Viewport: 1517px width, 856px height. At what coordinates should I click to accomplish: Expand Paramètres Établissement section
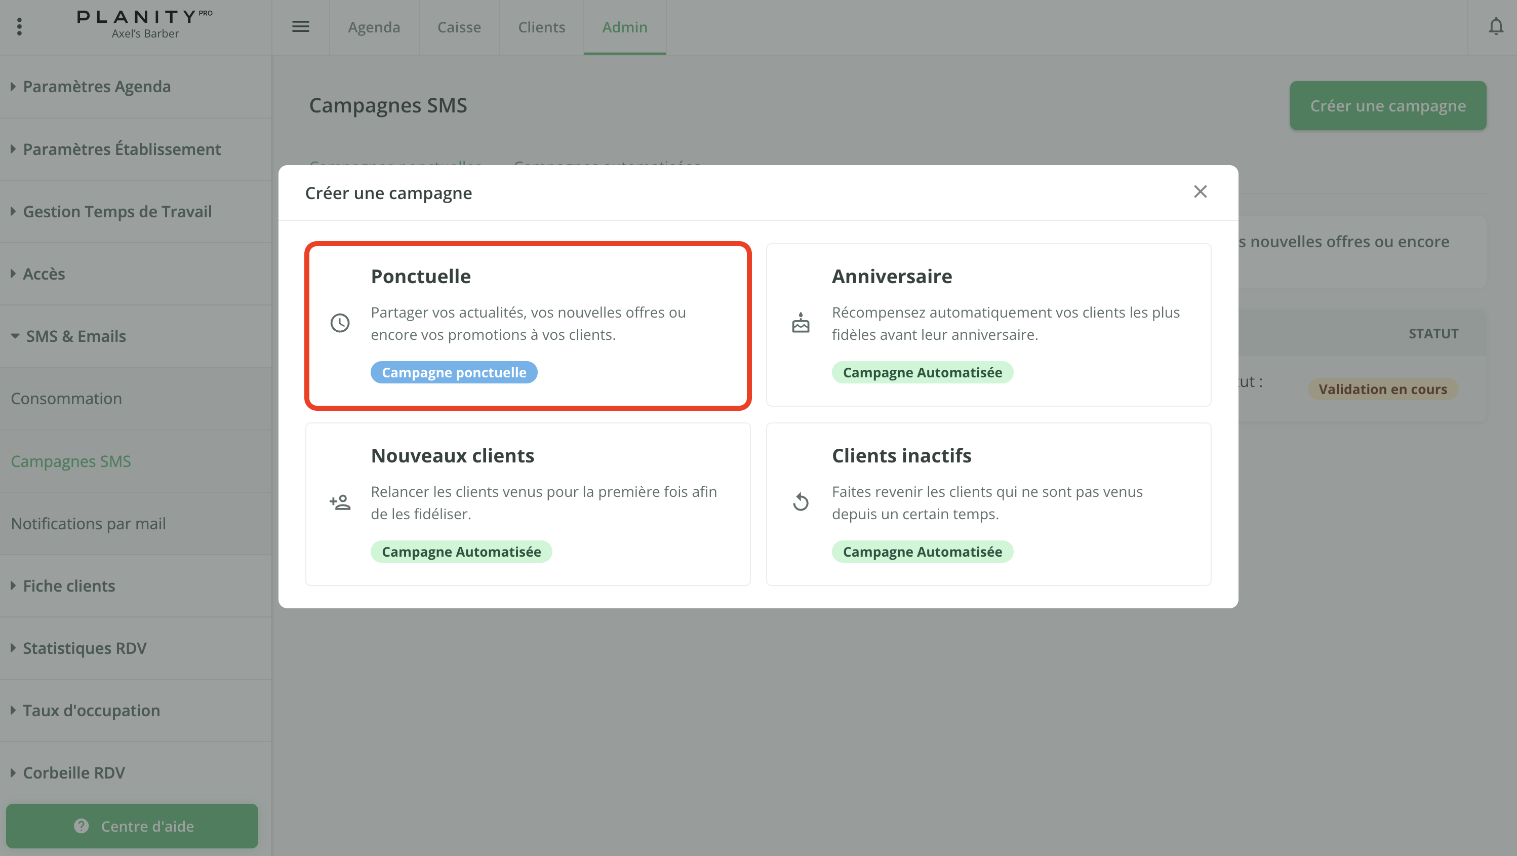click(122, 149)
